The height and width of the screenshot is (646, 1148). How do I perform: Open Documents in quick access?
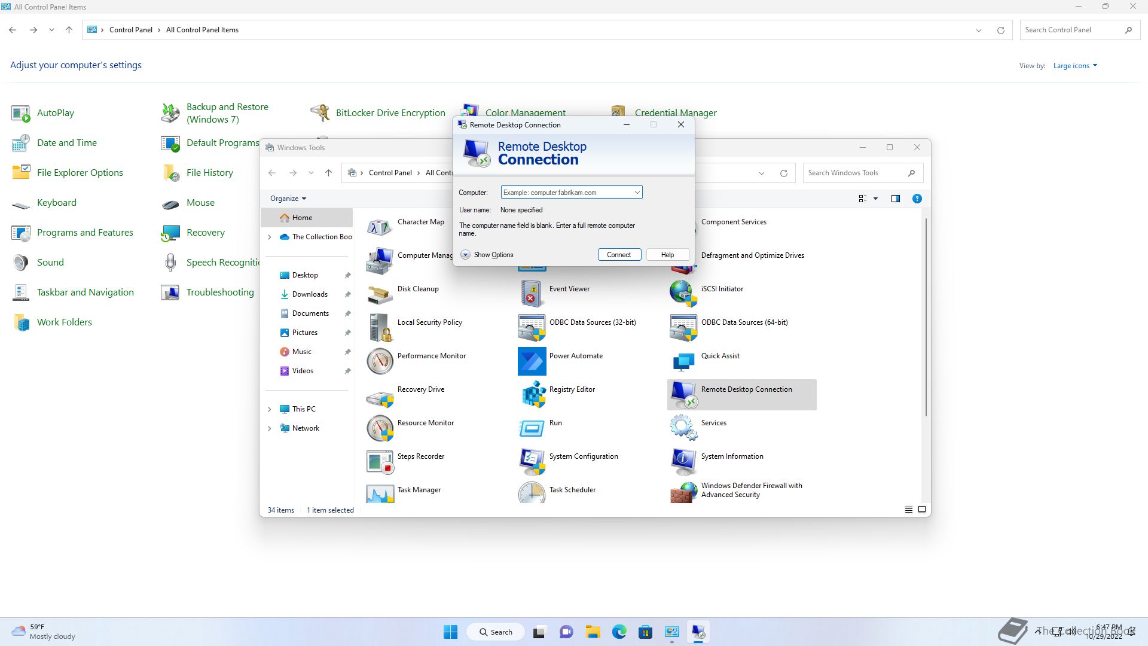pyautogui.click(x=309, y=313)
